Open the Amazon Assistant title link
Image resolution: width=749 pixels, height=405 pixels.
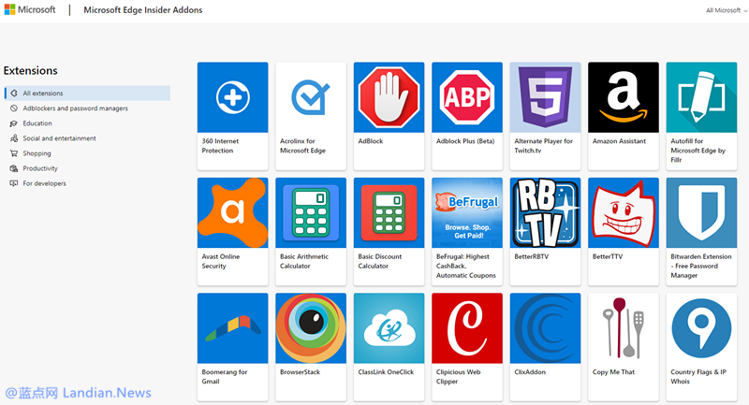click(x=619, y=141)
